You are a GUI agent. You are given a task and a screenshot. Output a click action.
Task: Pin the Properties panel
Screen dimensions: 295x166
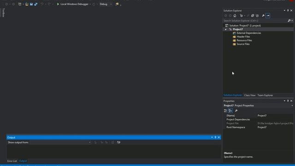pos(288,101)
